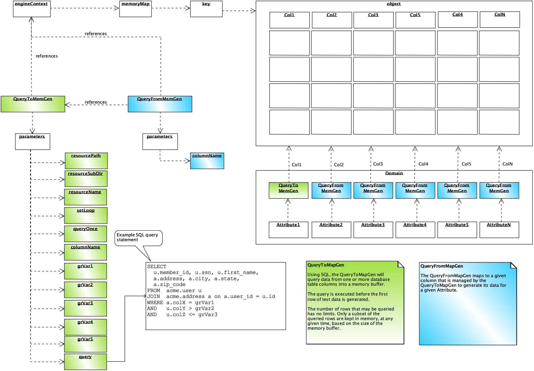This screenshot has height=371, width=534.
Task: Click the Example SQL query statement callout
Action: tap(138, 237)
